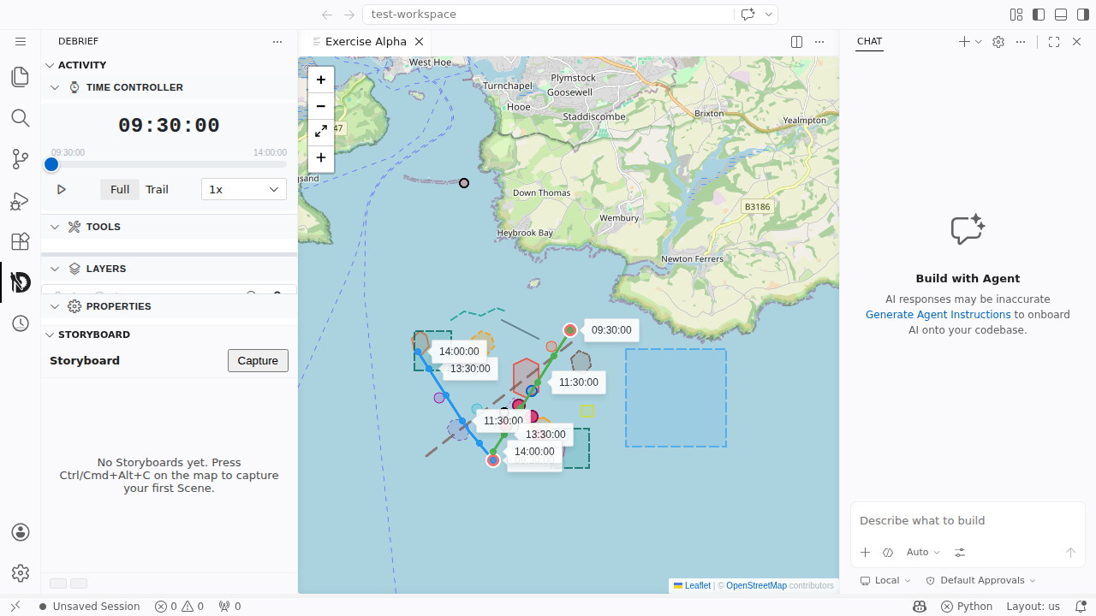Toggle the secondary side bar layout
The image size is (1096, 616).
click(1082, 15)
